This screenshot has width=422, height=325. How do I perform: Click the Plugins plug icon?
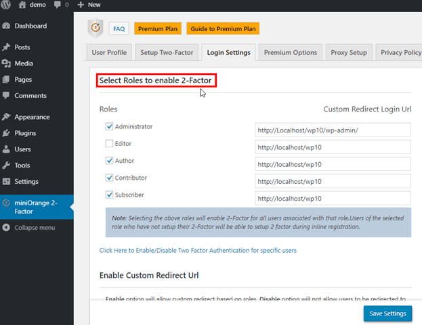6,133
